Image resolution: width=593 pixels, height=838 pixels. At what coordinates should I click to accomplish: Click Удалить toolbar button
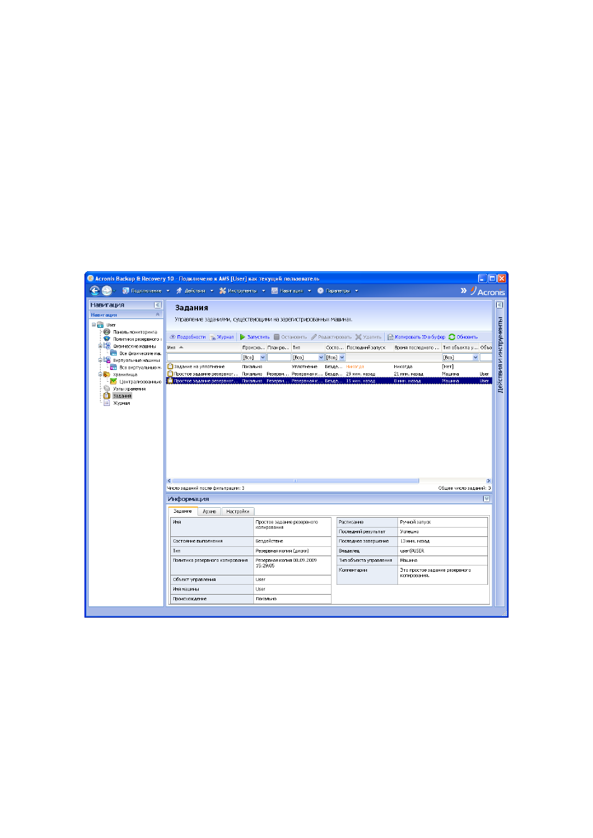[368, 337]
